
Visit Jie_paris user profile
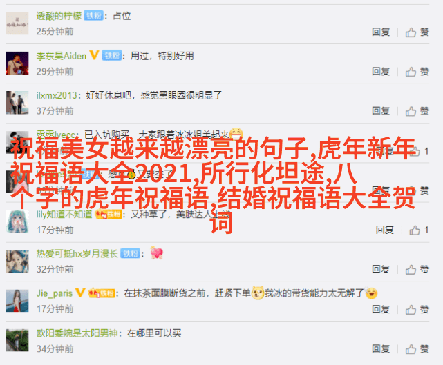pyautogui.click(x=54, y=293)
